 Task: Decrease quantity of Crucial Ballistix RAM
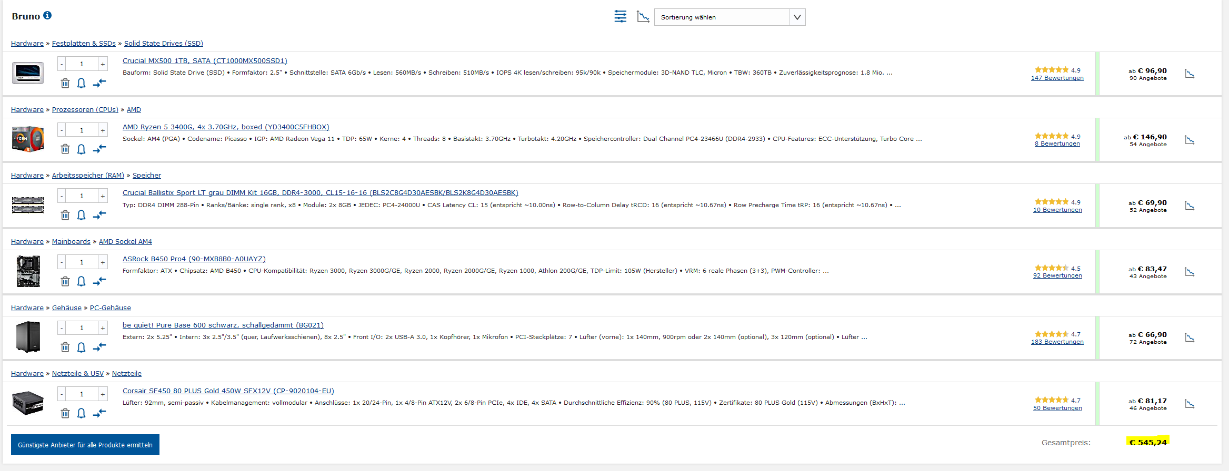pos(62,196)
